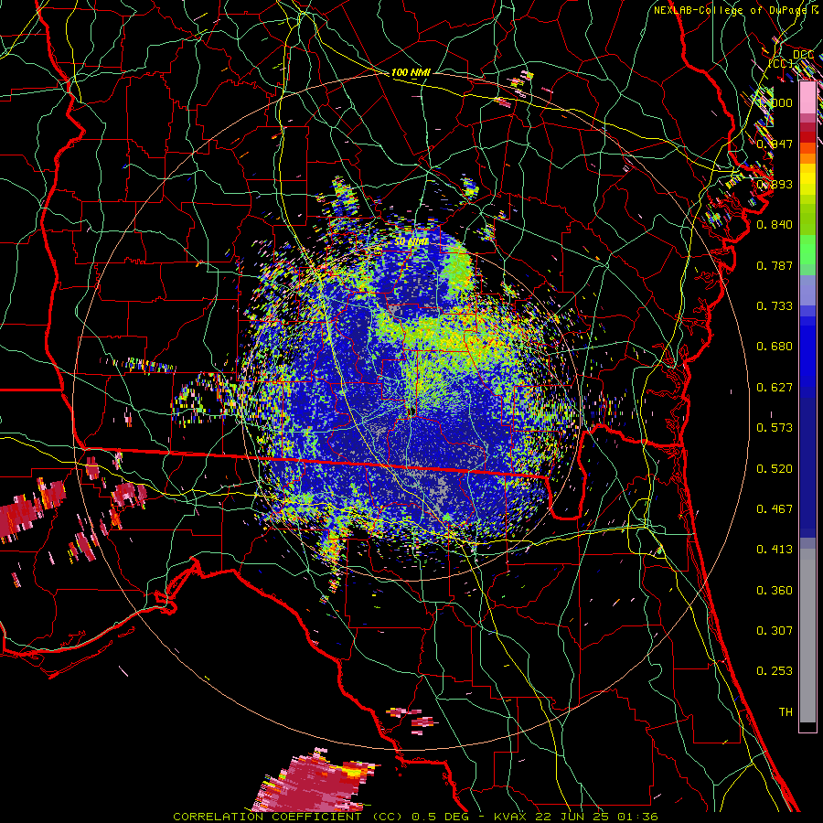Screen dimensions: 823x823
Task: Click the "KVAX" radar site identifier
Action: pos(511,817)
